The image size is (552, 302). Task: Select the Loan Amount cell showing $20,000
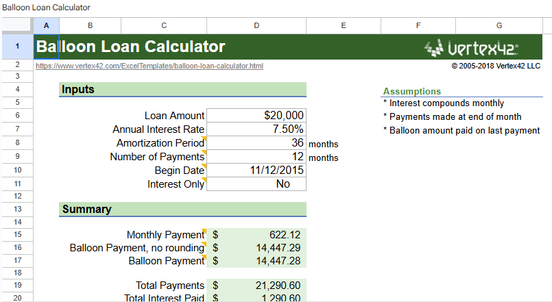pos(256,116)
